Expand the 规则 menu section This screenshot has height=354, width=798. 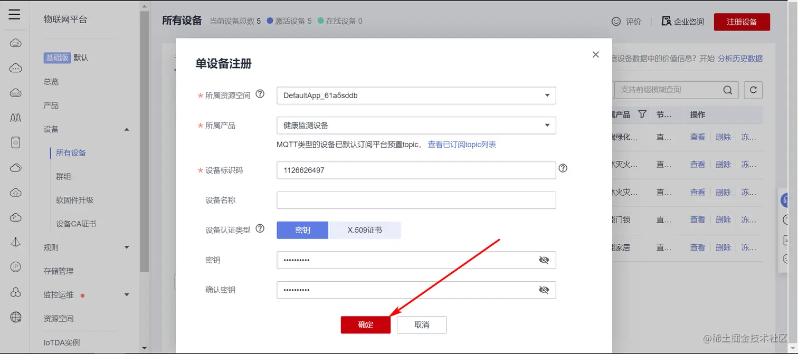point(127,247)
